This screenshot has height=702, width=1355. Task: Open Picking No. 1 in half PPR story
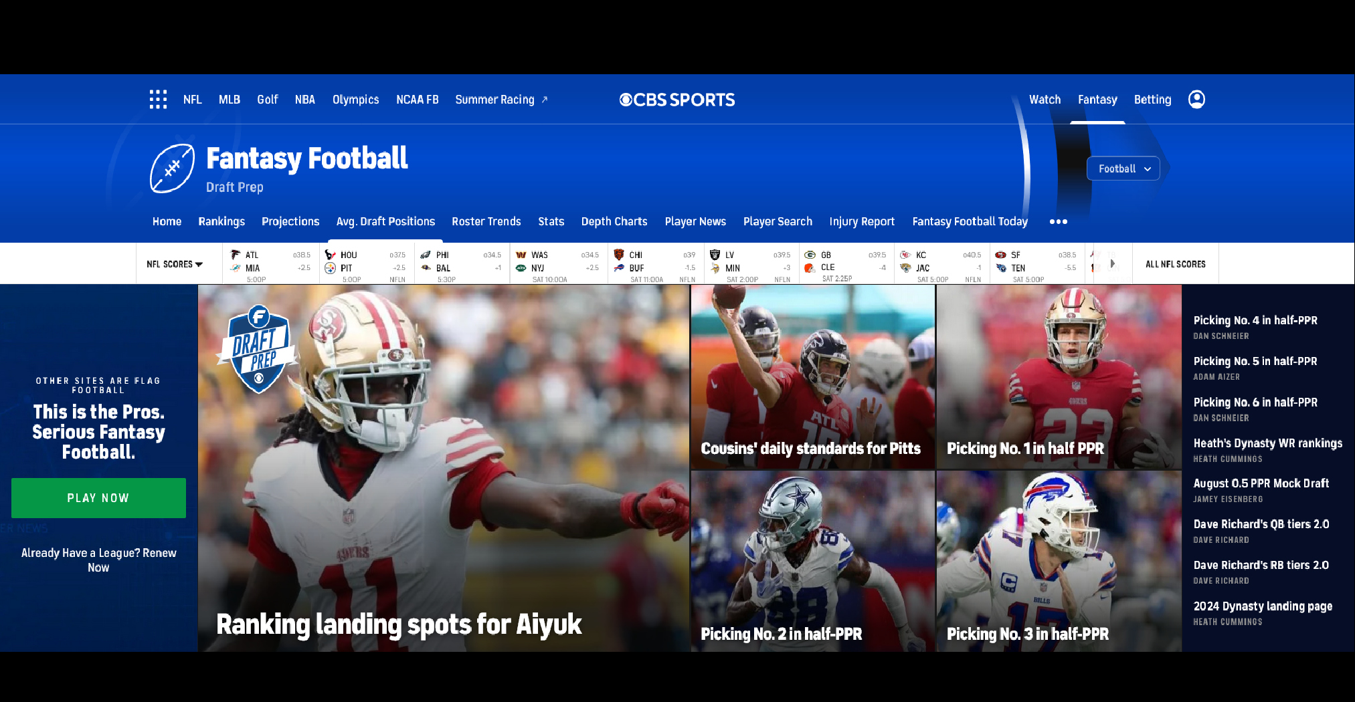(x=1026, y=449)
